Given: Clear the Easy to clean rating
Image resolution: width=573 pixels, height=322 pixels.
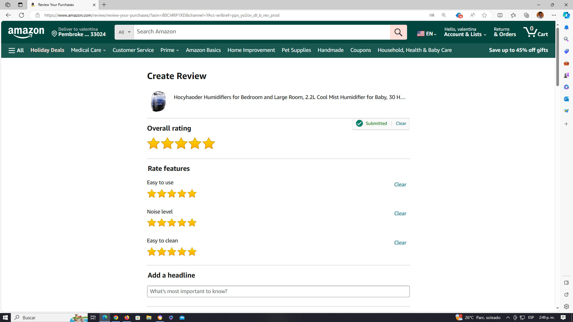Looking at the screenshot, I should pyautogui.click(x=400, y=243).
